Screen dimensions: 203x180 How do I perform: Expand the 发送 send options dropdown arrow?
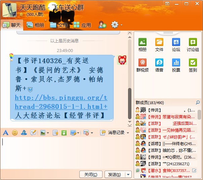tap(128, 174)
